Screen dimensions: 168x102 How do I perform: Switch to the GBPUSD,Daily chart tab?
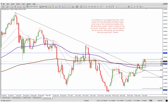(37, 98)
